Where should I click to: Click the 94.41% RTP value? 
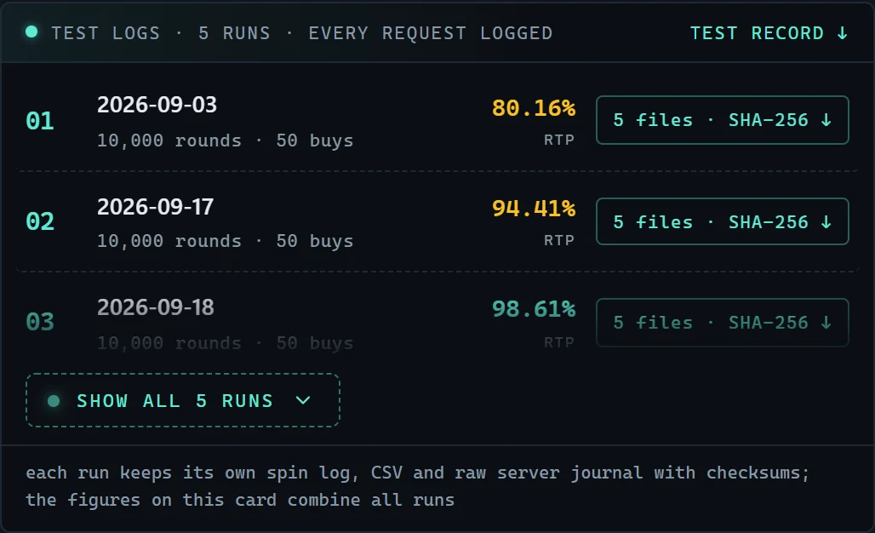[534, 209]
